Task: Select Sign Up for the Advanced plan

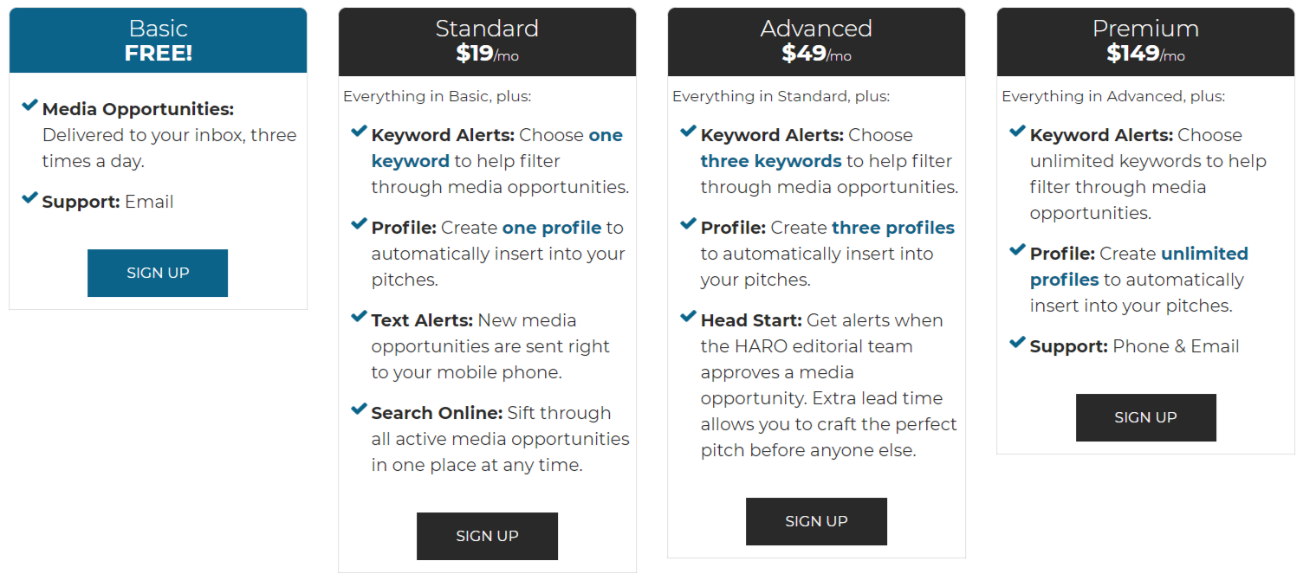Action: click(x=816, y=521)
